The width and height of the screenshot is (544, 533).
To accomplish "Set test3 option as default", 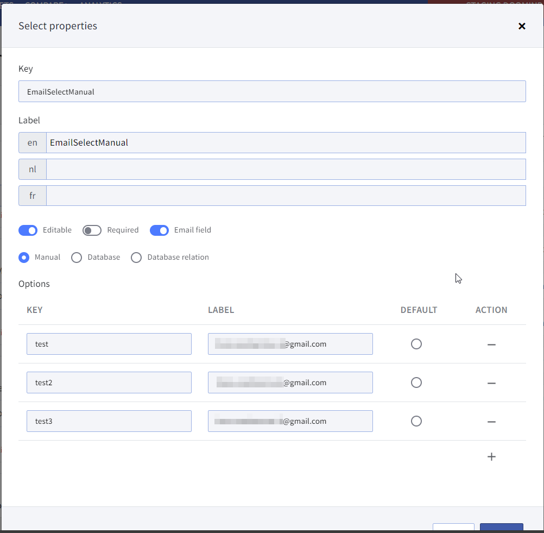I will (416, 421).
